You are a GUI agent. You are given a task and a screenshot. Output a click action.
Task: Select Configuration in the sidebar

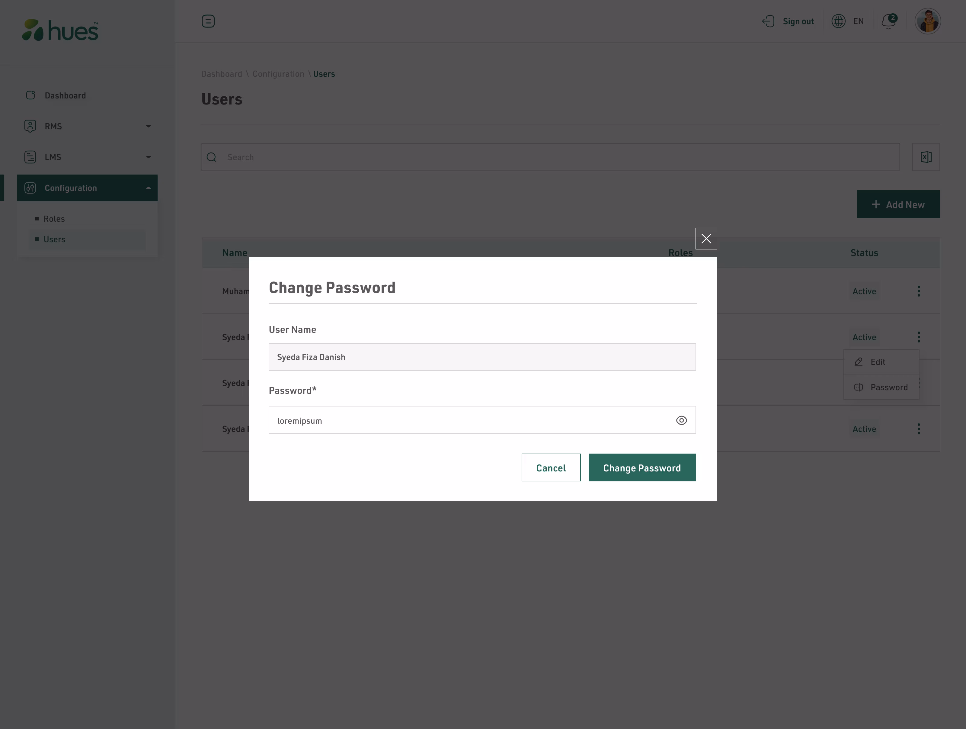click(87, 188)
